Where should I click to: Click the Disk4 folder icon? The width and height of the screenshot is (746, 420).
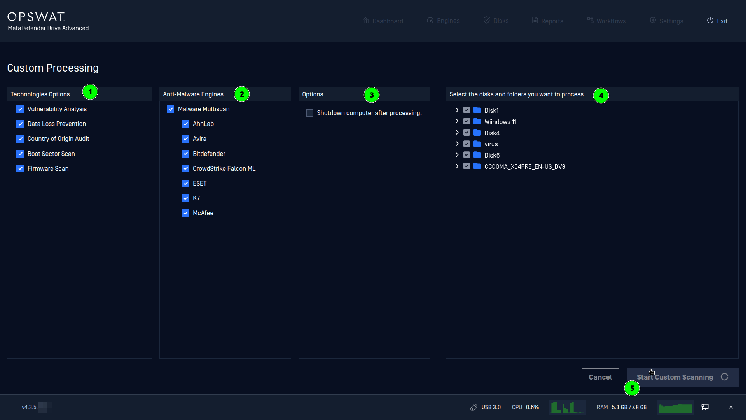point(477,133)
